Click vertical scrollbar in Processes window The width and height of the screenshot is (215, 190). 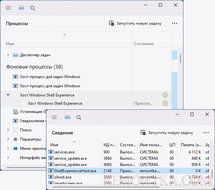[x=180, y=59]
